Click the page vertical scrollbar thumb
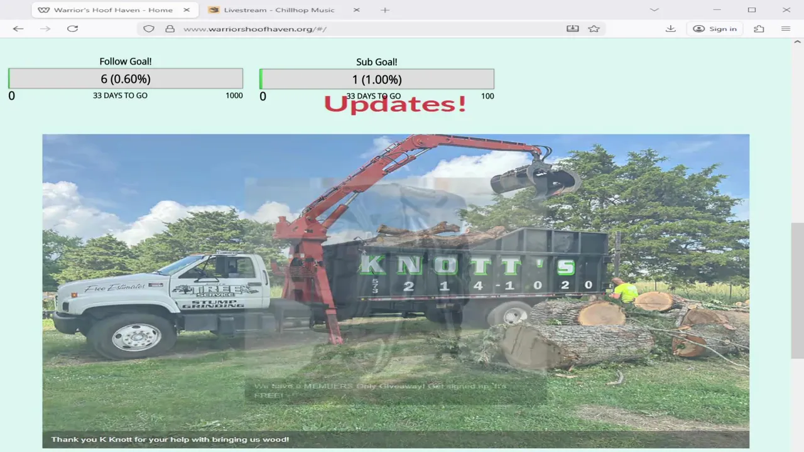804x452 pixels. [797, 291]
